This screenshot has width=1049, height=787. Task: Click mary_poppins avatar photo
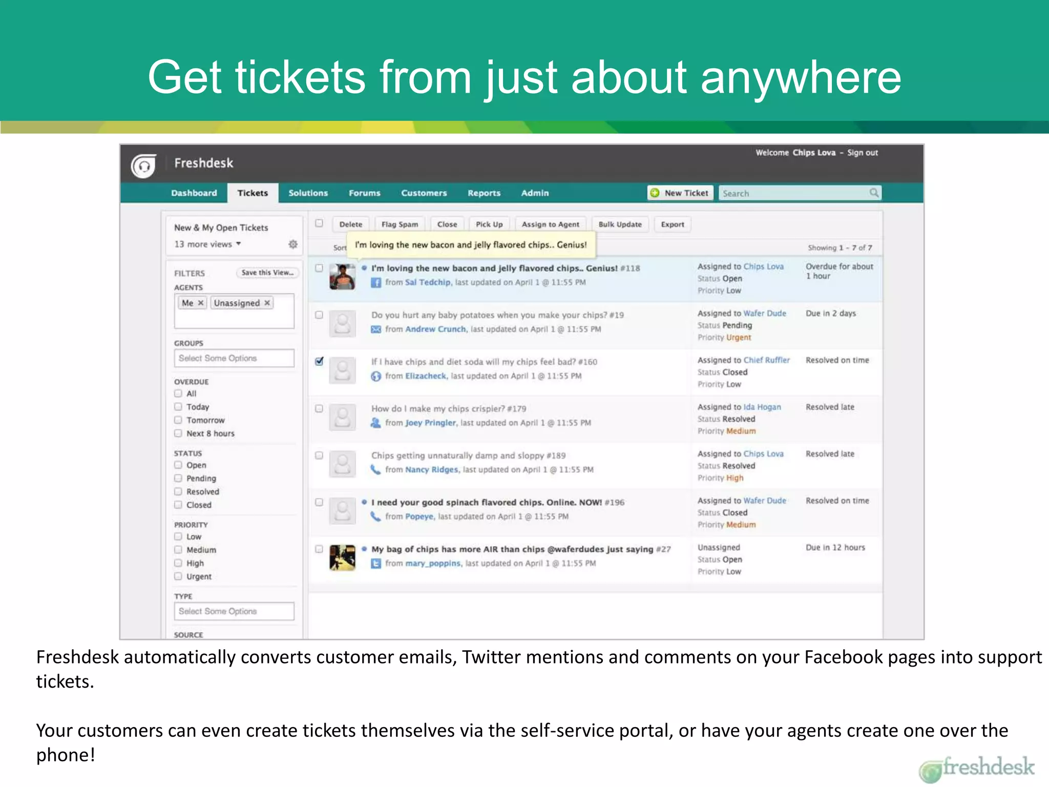click(x=342, y=558)
